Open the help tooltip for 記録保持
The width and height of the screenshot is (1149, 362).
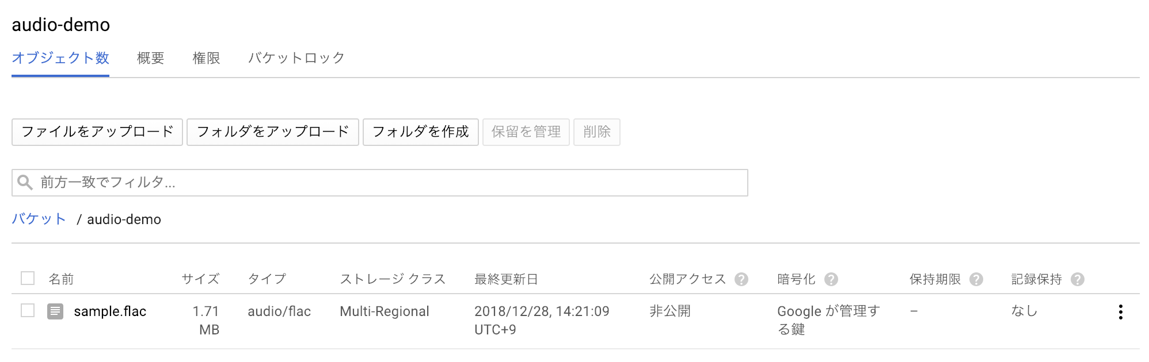1077,279
